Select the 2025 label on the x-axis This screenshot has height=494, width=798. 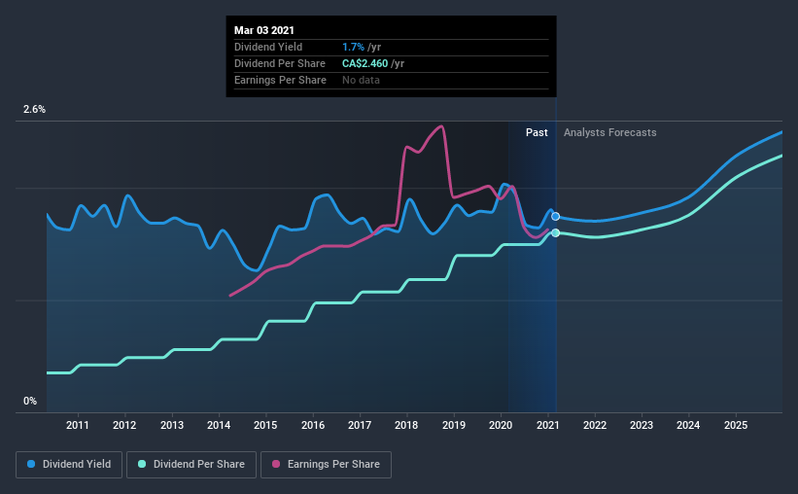tap(736, 425)
